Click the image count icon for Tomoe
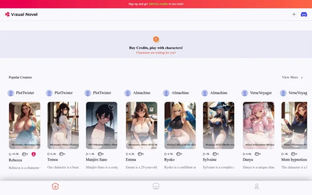The width and height of the screenshot is (312, 195). tap(61, 154)
